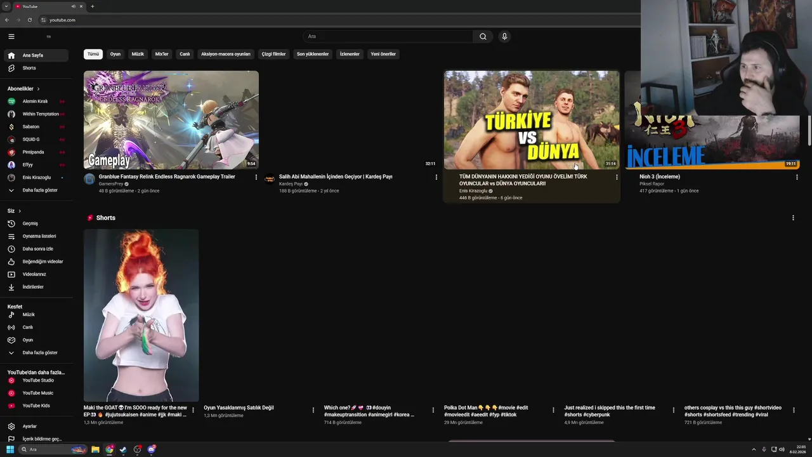Open Steam from the taskbar
This screenshot has height=457, width=812.
click(123, 449)
